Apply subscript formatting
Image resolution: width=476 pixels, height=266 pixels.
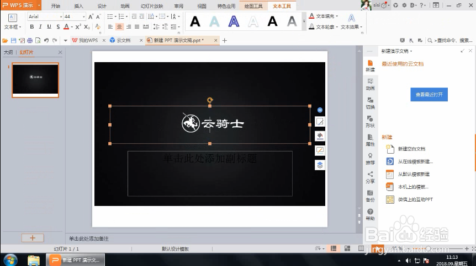(87, 27)
